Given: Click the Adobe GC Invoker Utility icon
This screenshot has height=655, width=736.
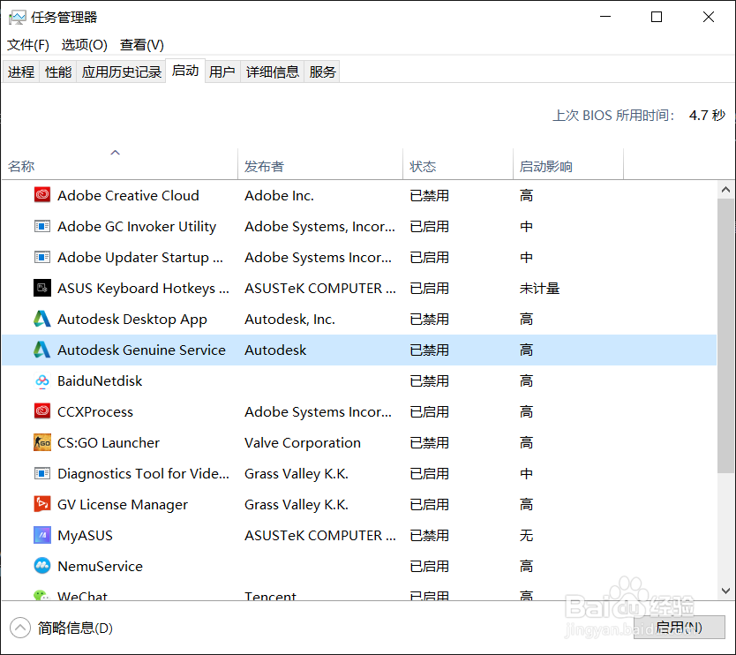Looking at the screenshot, I should (42, 226).
